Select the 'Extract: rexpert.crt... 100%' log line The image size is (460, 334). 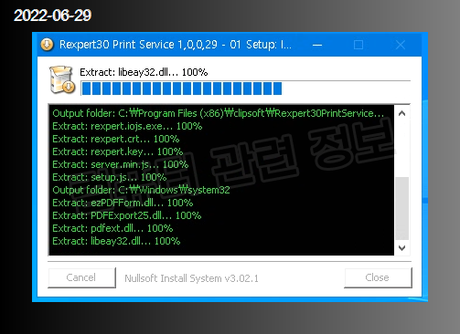tap(116, 139)
